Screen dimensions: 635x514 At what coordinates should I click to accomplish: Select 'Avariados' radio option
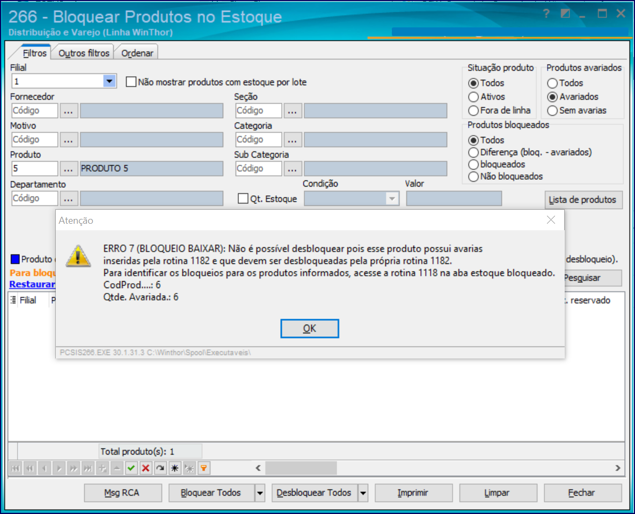552,97
